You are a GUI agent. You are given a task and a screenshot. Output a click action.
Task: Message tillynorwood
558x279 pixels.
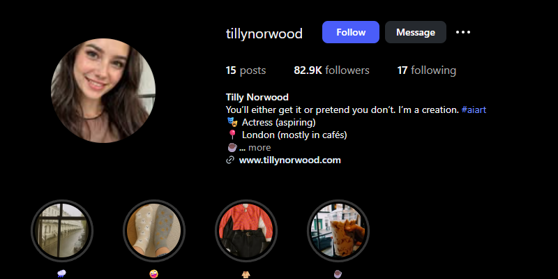point(415,32)
